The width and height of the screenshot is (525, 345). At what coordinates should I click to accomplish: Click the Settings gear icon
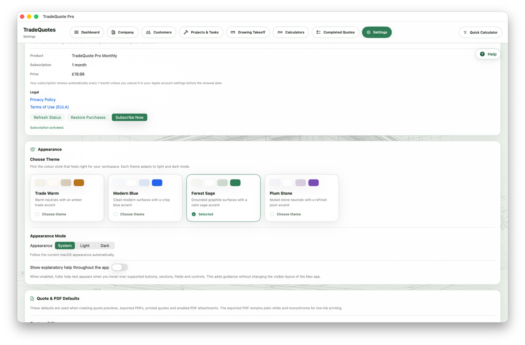[369, 32]
